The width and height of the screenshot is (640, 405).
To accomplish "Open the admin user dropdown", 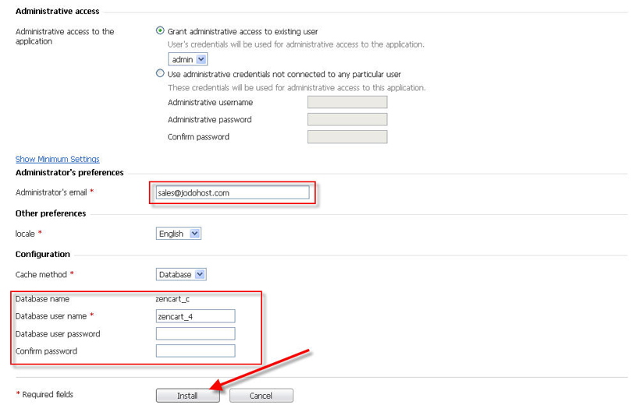I will coord(188,59).
